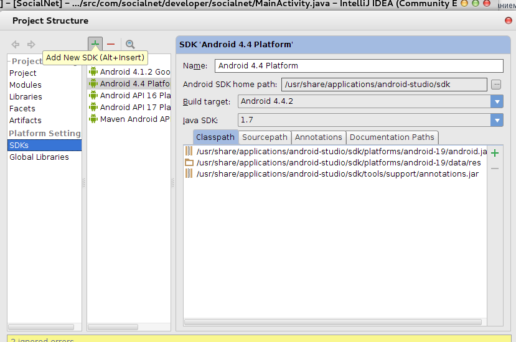516x342 pixels.
Task: Select Android 4.1.2 Google SDK entry
Action: [129, 72]
